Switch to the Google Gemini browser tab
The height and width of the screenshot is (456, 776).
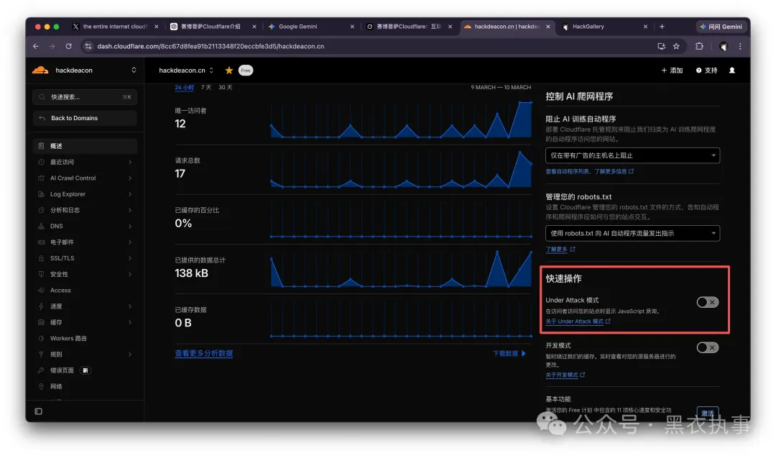coord(310,27)
